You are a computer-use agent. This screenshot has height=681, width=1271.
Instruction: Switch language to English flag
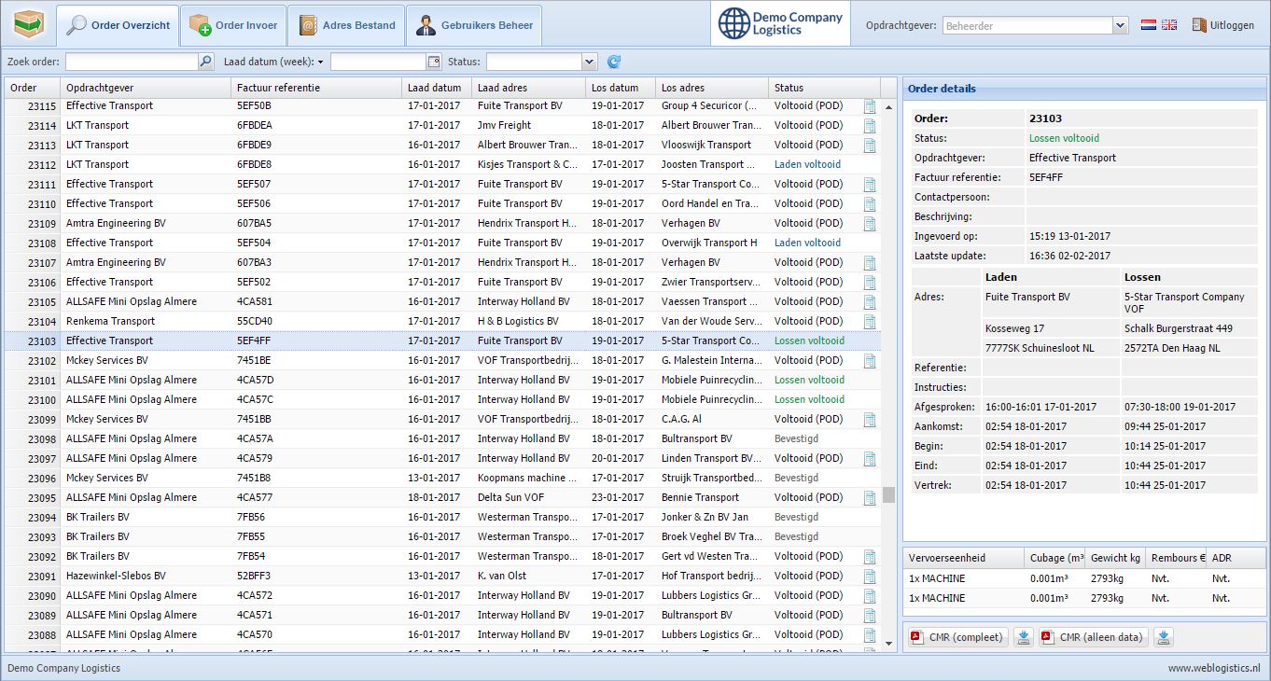tap(1169, 25)
